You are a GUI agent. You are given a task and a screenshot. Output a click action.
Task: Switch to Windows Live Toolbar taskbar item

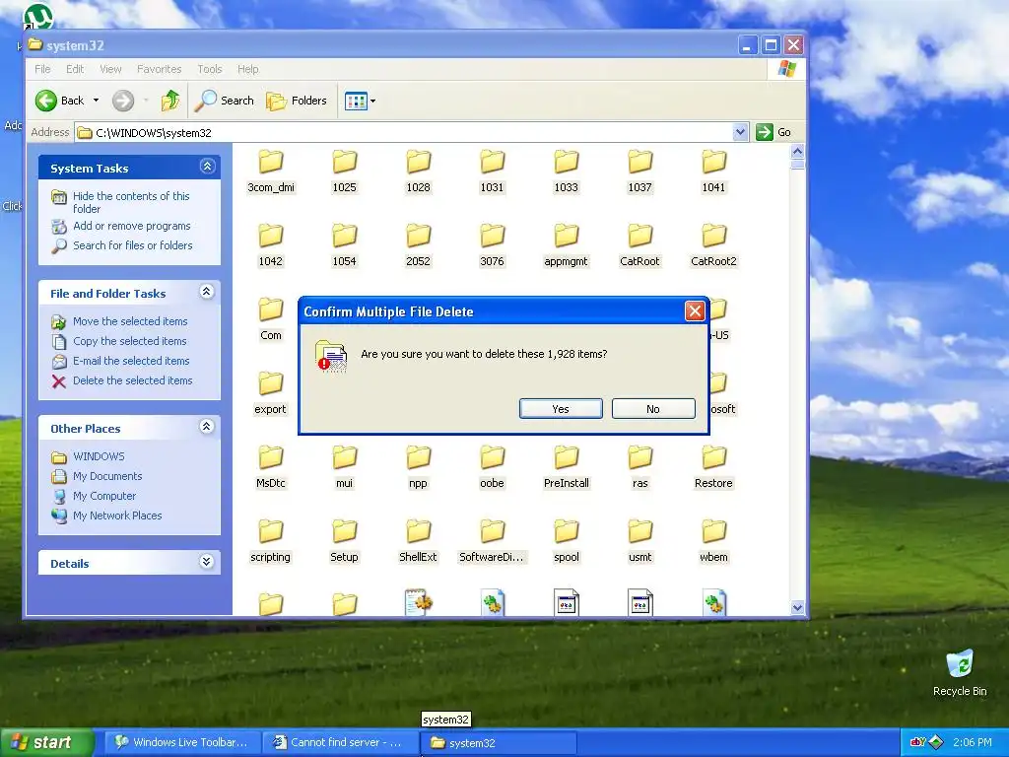coord(182,742)
